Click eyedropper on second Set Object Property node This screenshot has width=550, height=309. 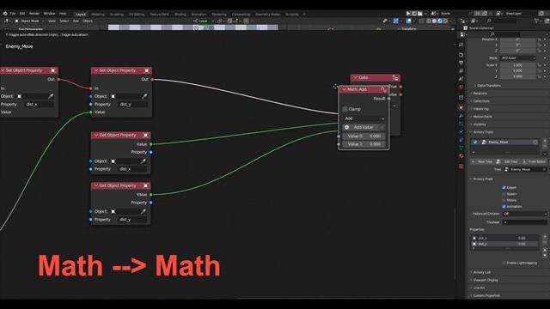144,96
